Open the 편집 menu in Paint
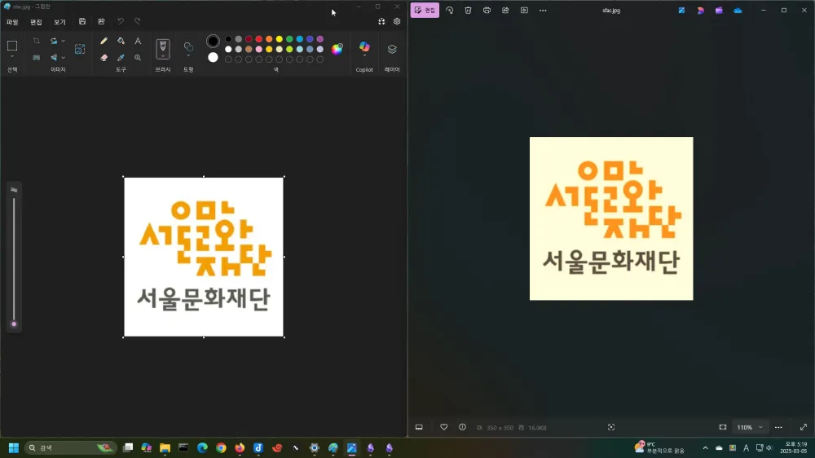This screenshot has height=458, width=815. point(36,22)
